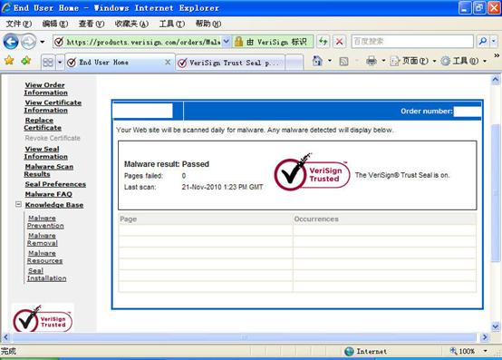
Task: Click the vertical scrollbar up arrow
Action: tap(496, 80)
